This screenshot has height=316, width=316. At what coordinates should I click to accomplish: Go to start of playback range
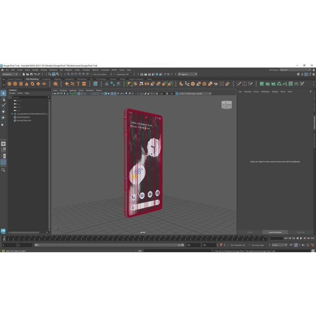[286, 238]
